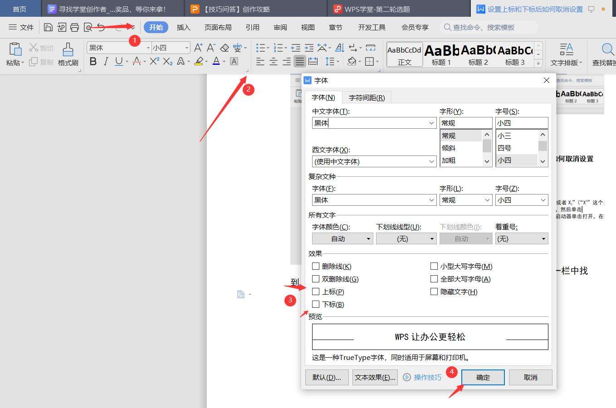Expand Western font 西文字体 dropdown
Screen dimensions: 616x408
432,161
